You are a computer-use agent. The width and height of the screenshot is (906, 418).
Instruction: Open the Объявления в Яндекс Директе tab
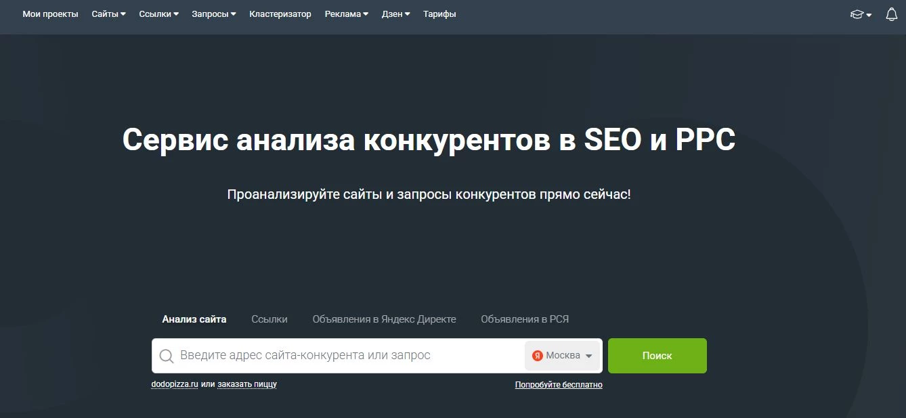pyautogui.click(x=383, y=319)
